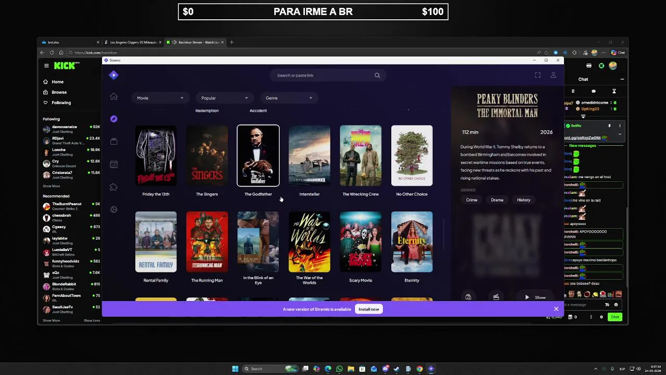Open the Kick hamburger menu

[46, 66]
